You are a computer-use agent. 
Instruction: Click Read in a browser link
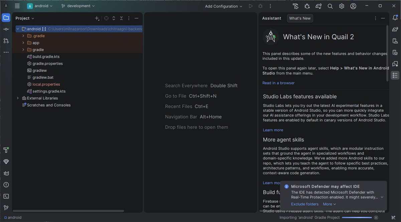click(278, 83)
